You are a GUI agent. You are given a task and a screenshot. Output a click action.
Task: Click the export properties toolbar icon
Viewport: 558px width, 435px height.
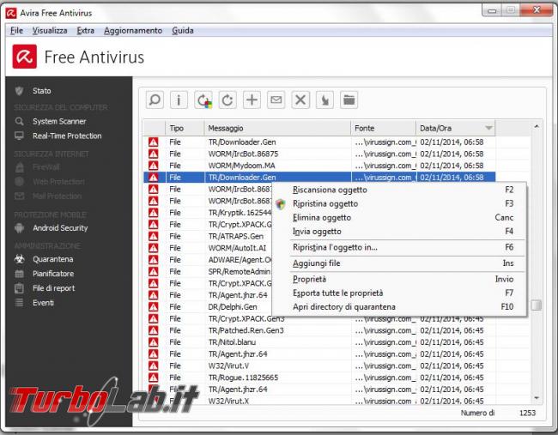click(x=324, y=100)
